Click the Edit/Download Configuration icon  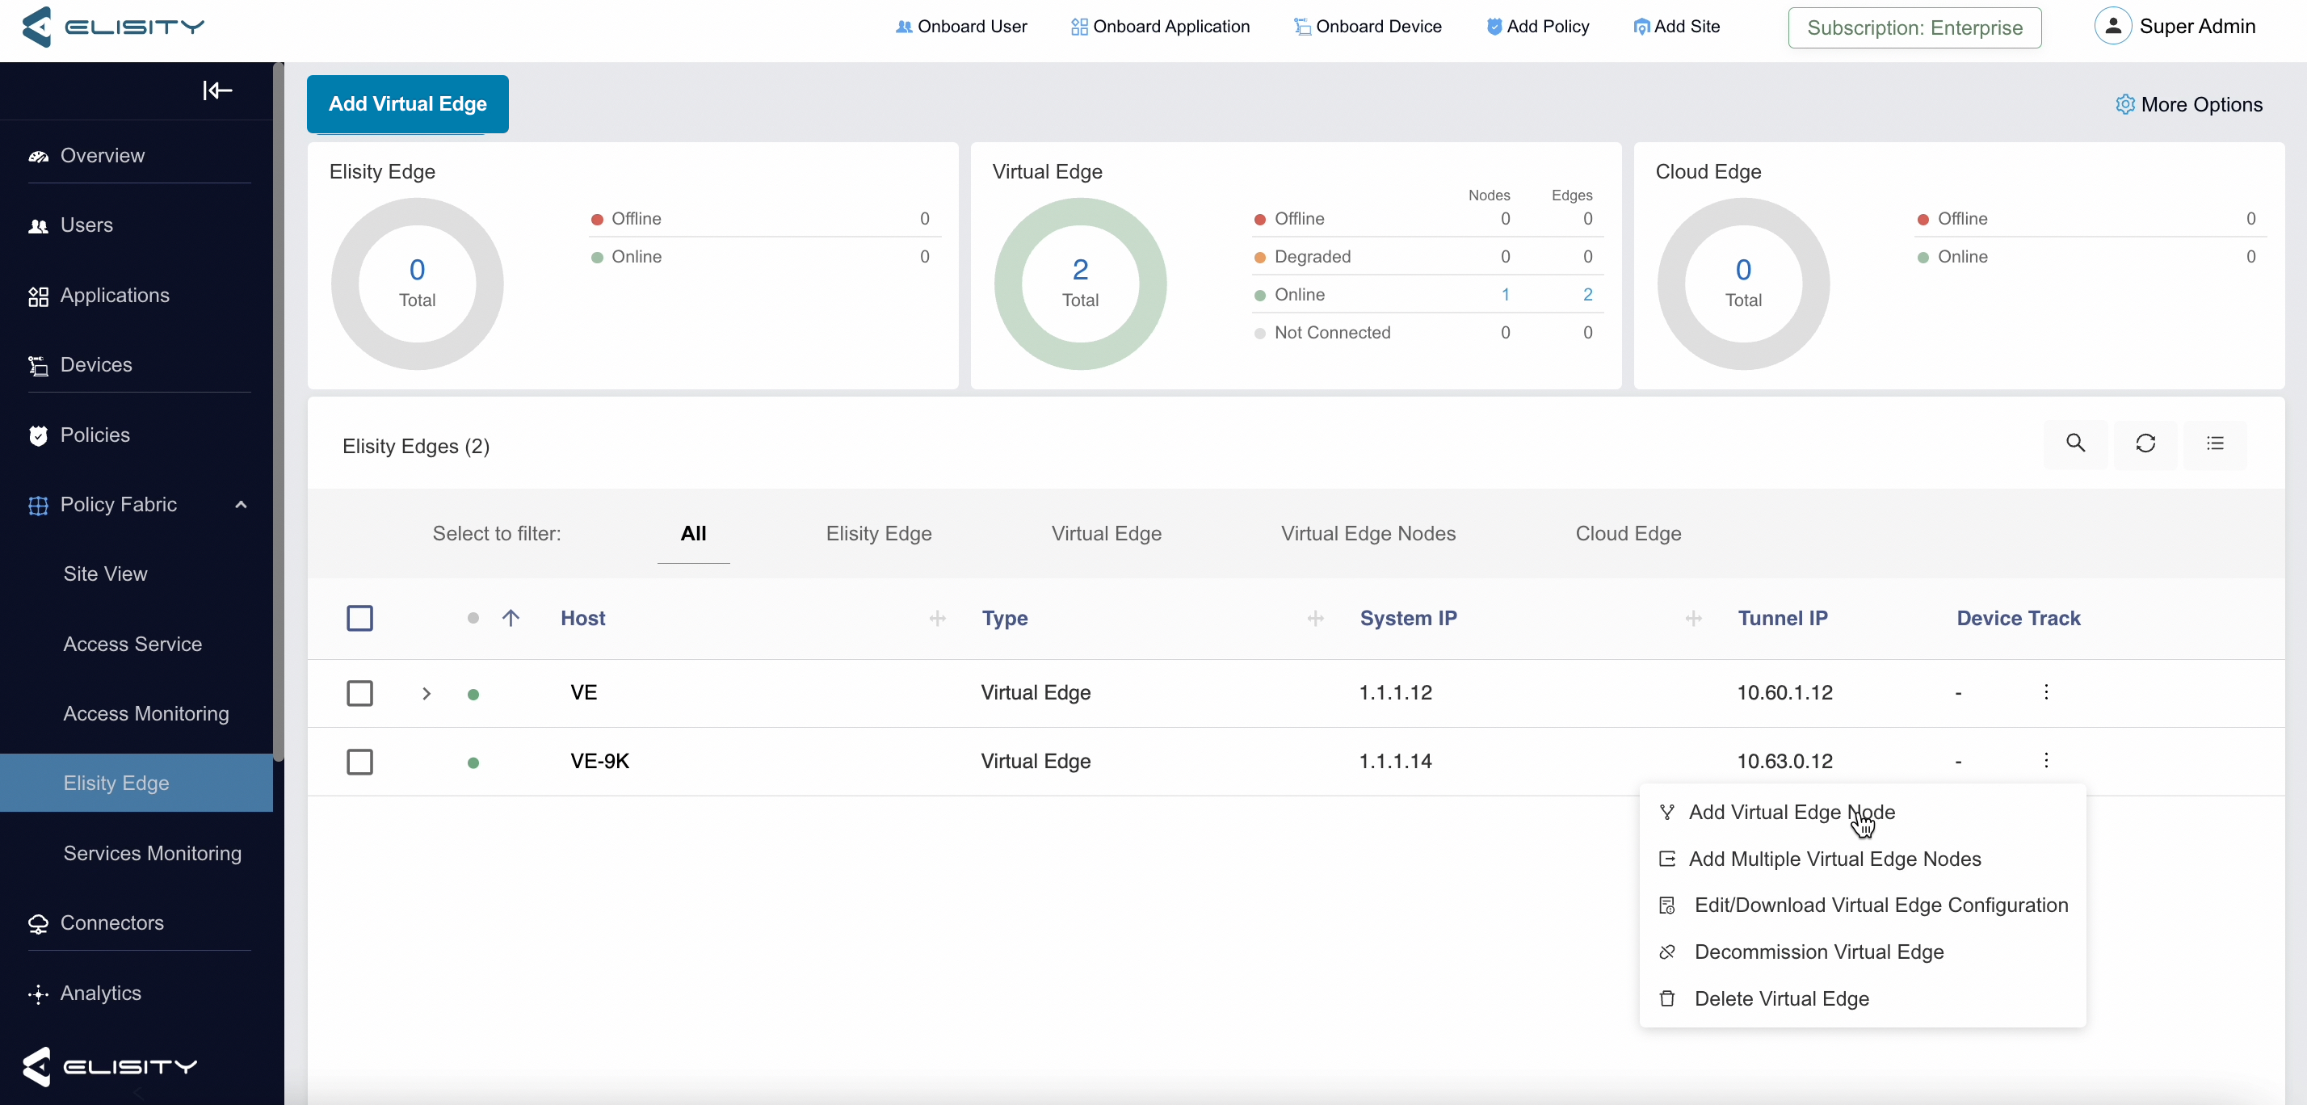coord(1666,905)
